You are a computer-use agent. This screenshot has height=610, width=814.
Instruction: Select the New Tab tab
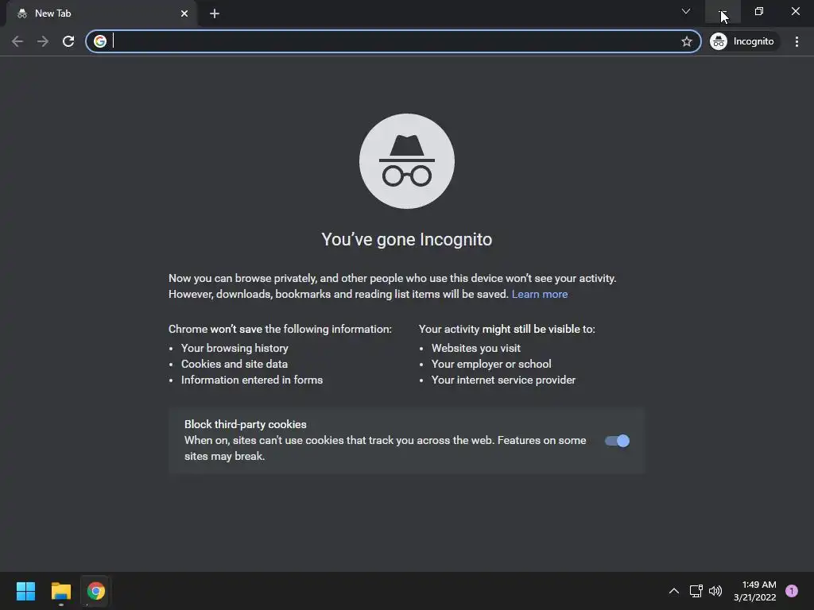[x=102, y=14]
